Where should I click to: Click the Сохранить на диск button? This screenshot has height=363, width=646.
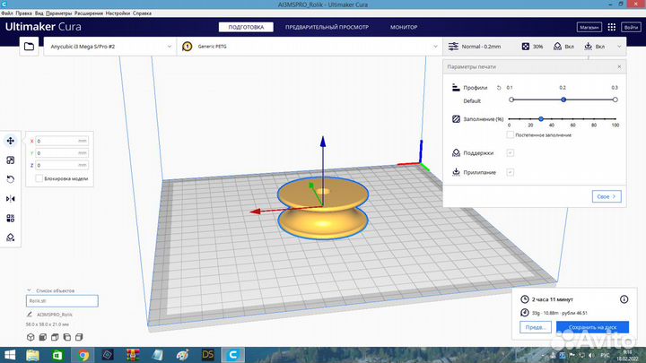pyautogui.click(x=594, y=328)
